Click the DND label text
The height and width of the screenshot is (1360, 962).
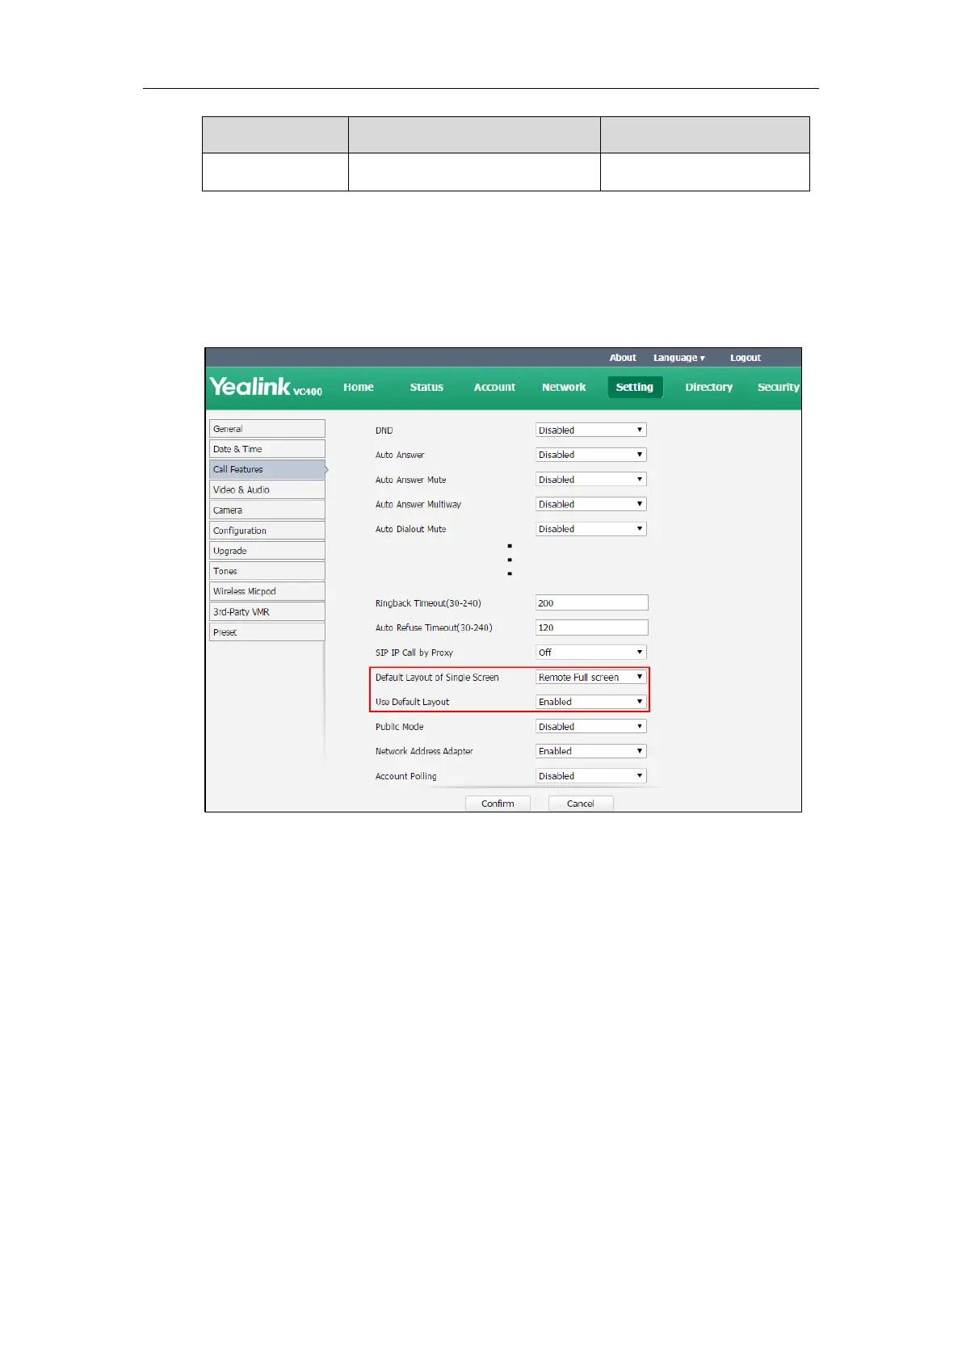pos(384,430)
